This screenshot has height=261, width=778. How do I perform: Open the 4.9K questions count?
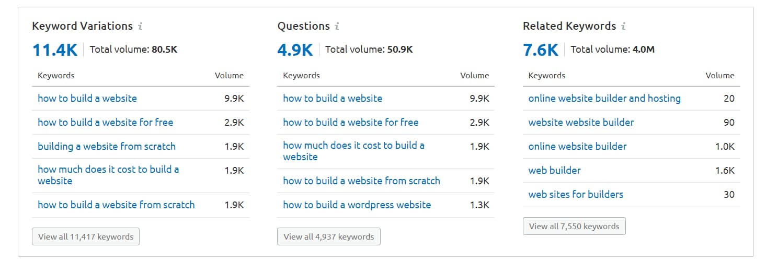(295, 50)
